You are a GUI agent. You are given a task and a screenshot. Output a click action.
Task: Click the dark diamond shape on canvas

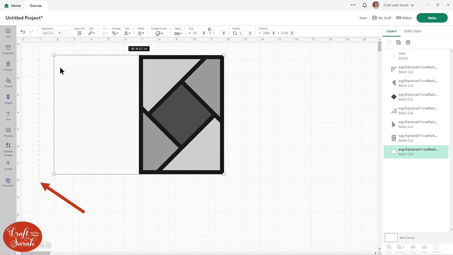click(x=181, y=115)
